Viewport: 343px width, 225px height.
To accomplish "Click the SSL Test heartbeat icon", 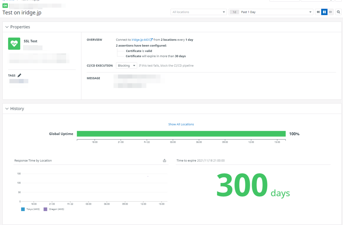I will [14, 44].
